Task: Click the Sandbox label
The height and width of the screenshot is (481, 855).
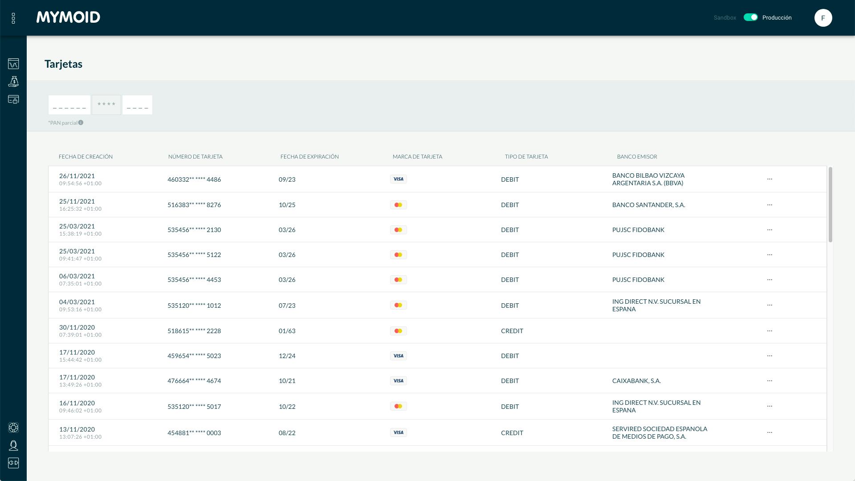Action: point(725,18)
